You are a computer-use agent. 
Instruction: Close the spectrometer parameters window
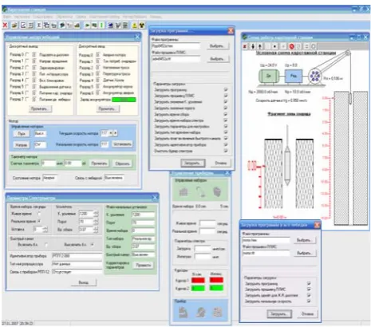coord(155,197)
